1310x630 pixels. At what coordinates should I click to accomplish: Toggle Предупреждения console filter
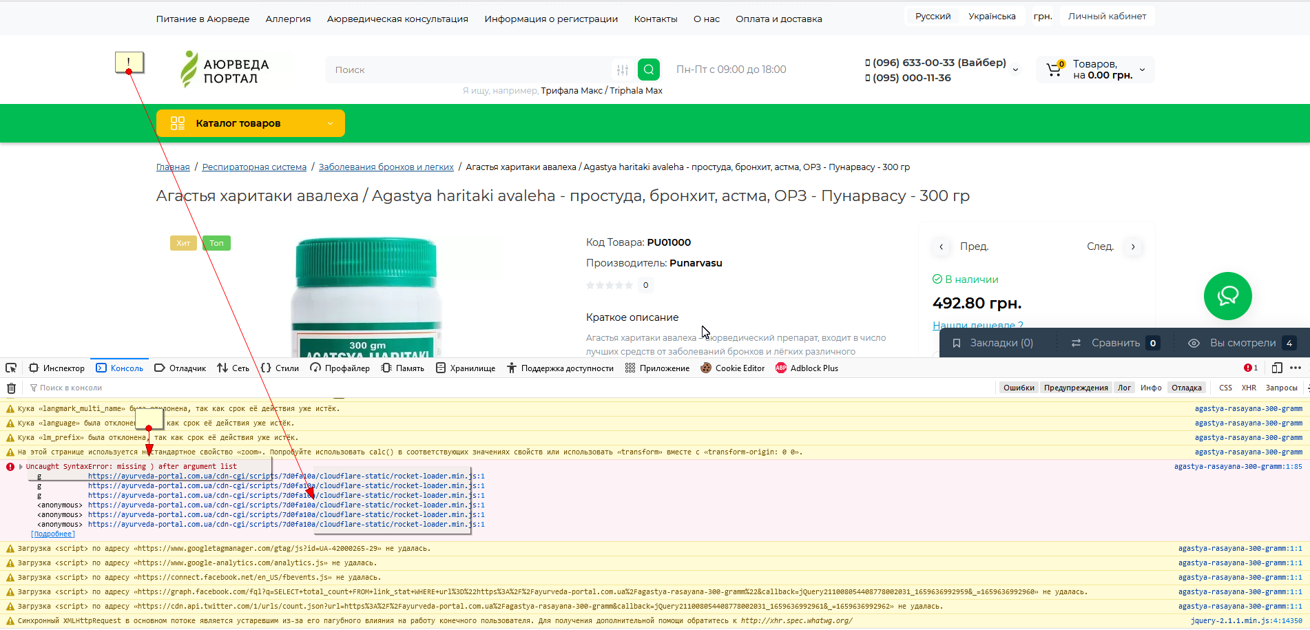point(1076,388)
